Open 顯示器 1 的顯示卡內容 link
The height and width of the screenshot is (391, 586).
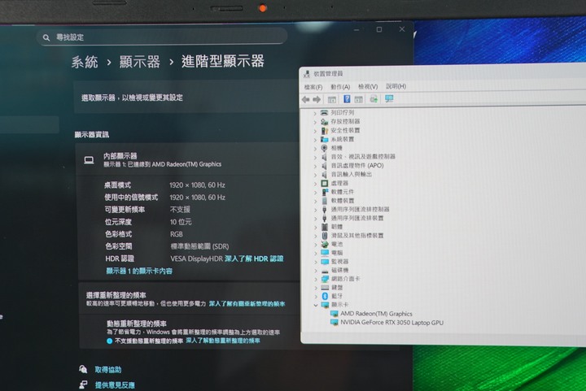139,271
